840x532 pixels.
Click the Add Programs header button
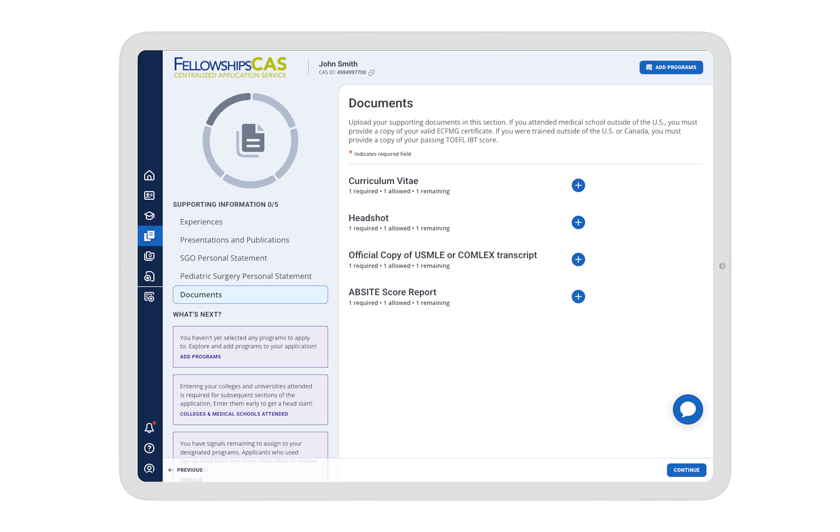pyautogui.click(x=671, y=68)
